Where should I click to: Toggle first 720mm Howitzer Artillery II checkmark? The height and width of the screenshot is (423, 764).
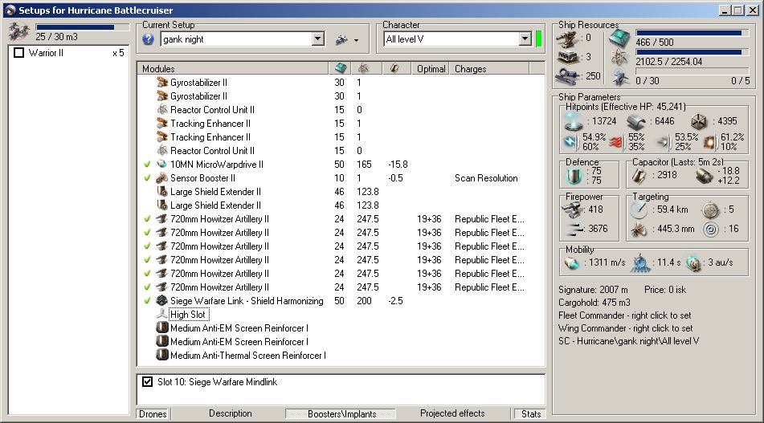pos(147,219)
